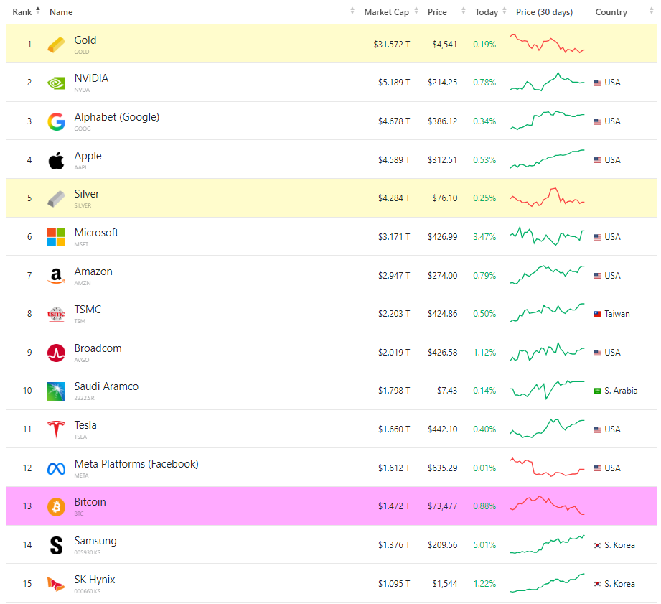Click the Gold bar icon

56,45
